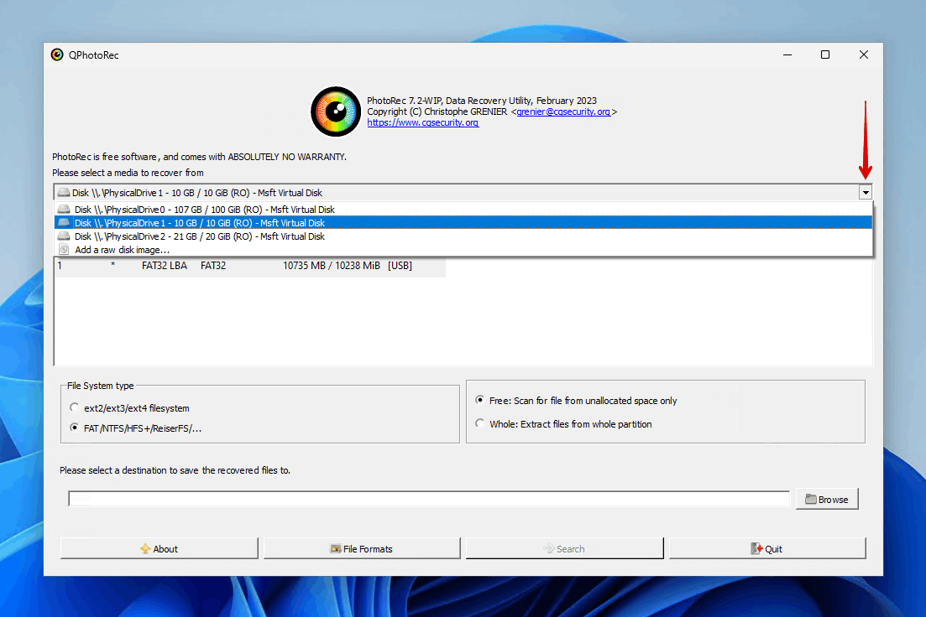Click the folder icon on Browse button

point(811,499)
